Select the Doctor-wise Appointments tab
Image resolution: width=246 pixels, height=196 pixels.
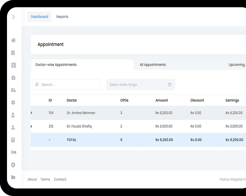point(56,65)
